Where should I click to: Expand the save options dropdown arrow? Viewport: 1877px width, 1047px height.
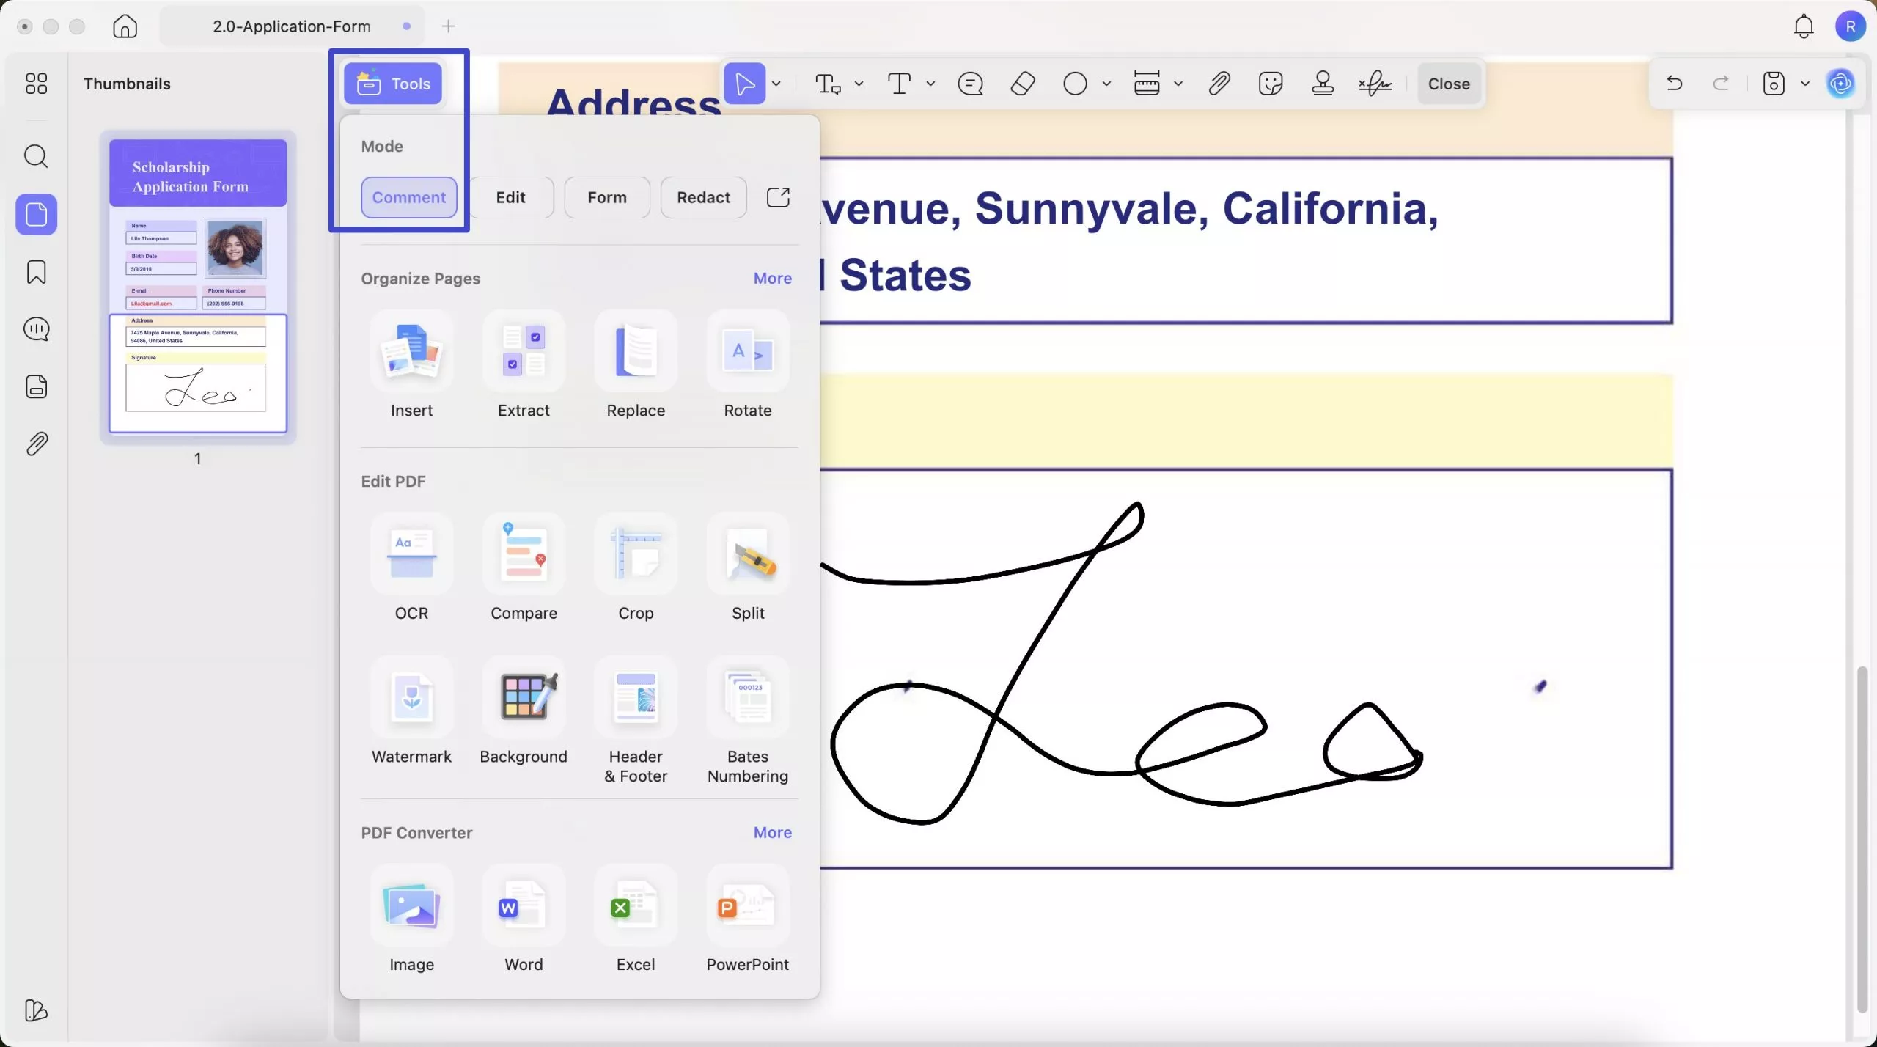(x=1805, y=84)
